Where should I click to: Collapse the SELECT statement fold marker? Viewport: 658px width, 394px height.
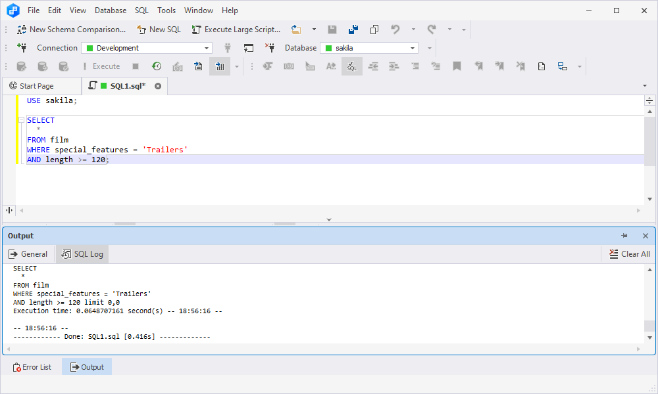(x=22, y=120)
